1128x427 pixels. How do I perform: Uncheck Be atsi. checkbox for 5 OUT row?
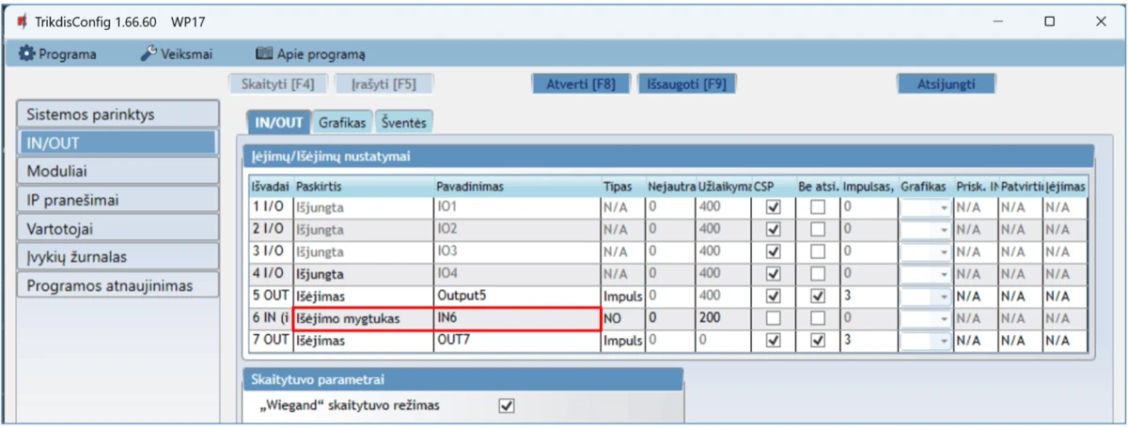pyautogui.click(x=818, y=297)
